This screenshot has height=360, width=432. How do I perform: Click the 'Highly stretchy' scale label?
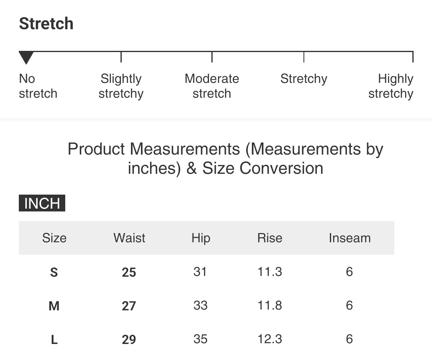[391, 86]
